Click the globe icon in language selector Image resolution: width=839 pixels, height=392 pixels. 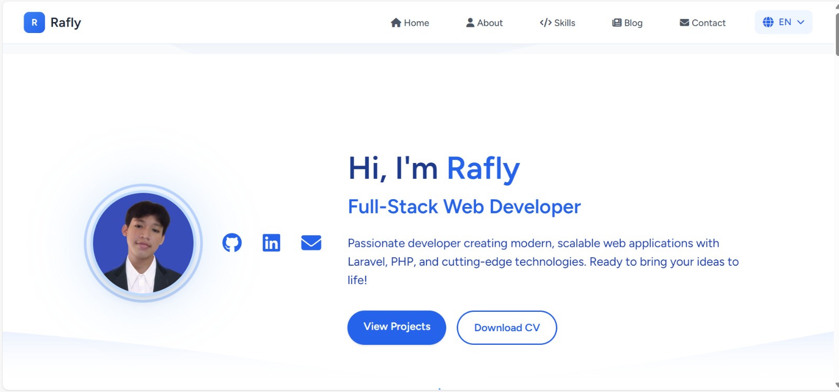click(768, 22)
